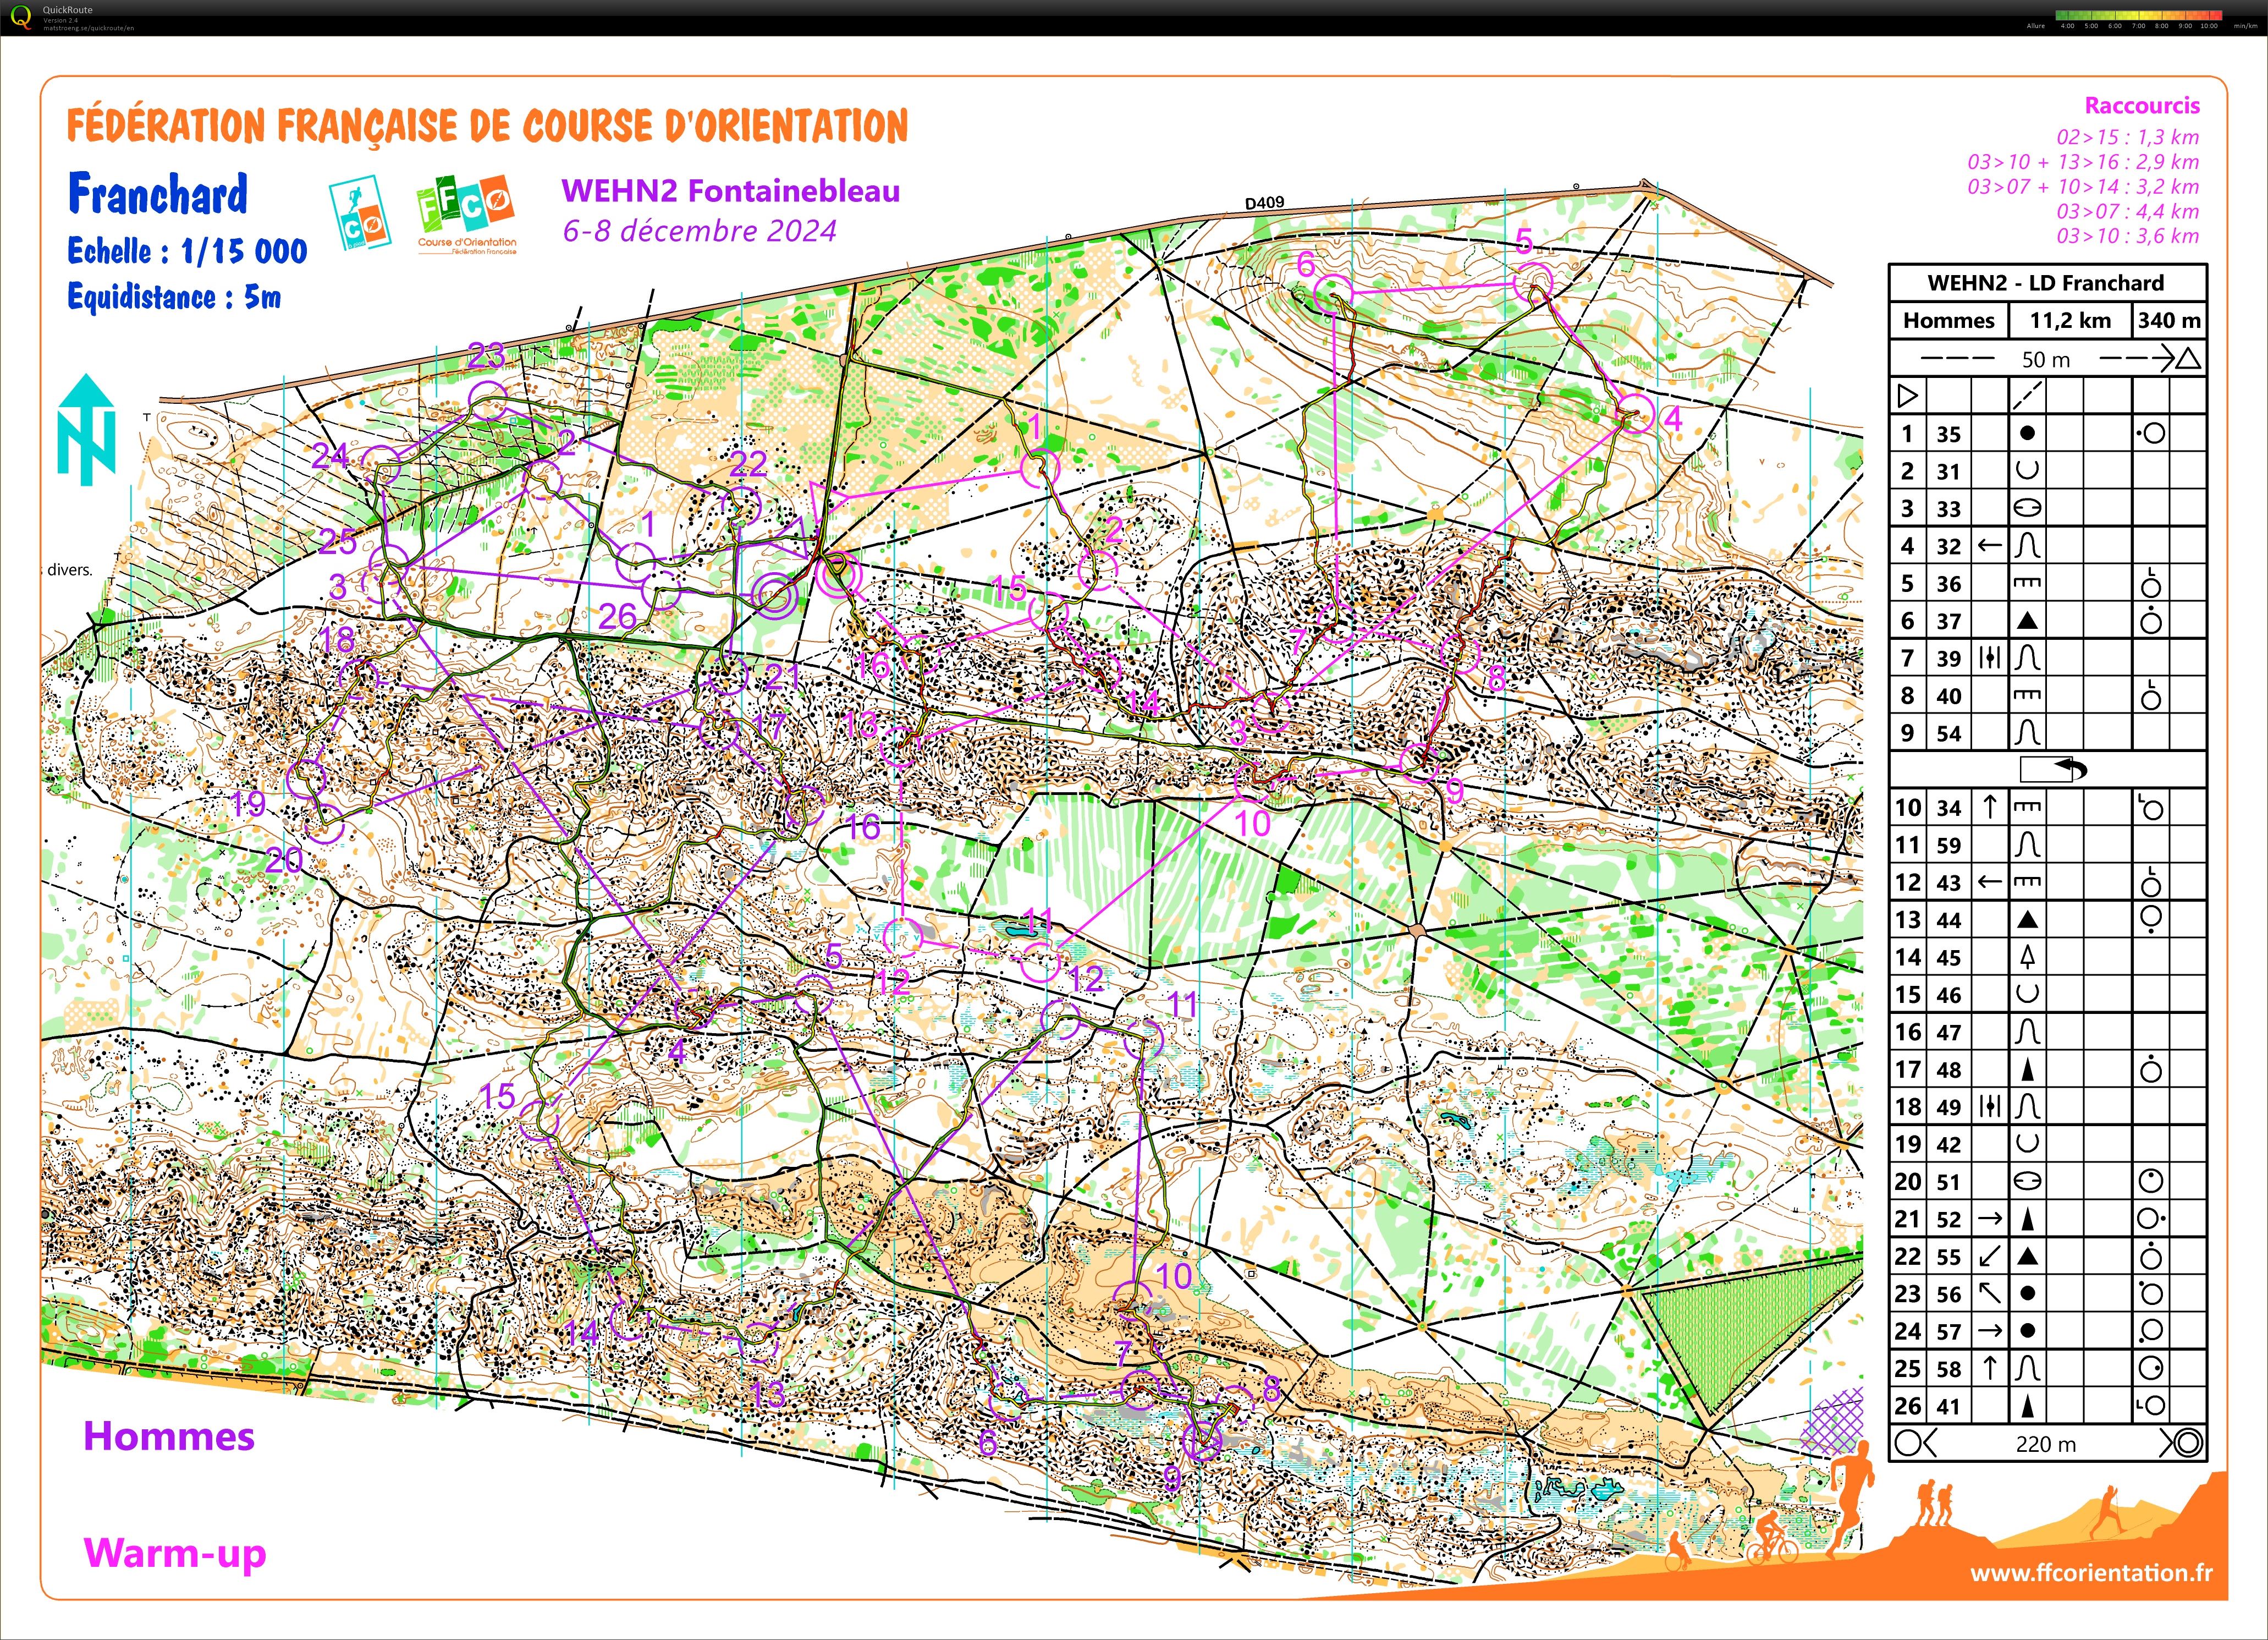Click the left arrow symbol in row 4
Image resolution: width=2268 pixels, height=1640 pixels.
click(x=1990, y=545)
